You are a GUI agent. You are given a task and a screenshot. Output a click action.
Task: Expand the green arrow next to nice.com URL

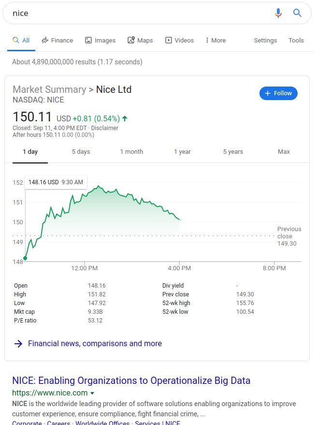(x=92, y=393)
